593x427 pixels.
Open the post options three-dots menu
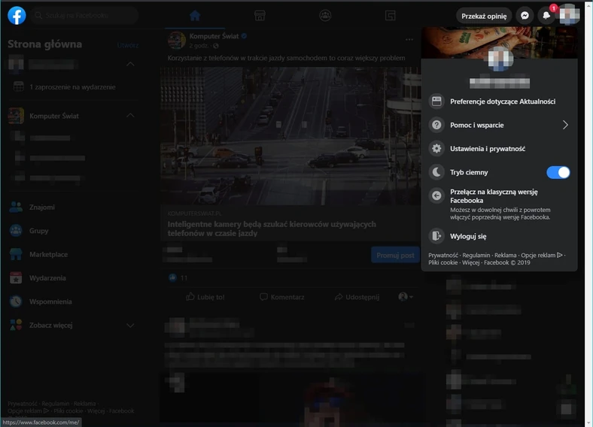(409, 39)
